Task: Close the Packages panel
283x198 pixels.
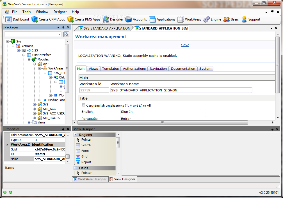Action: (x=68, y=27)
